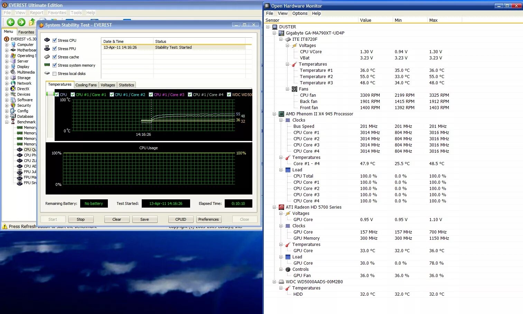Uncheck the Stress FPU checkbox
Screen dimensions: 523x314
55,48
